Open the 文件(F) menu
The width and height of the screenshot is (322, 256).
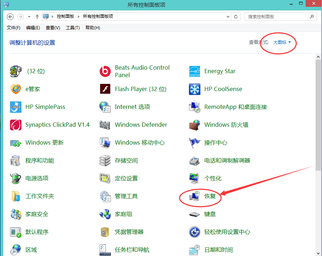(x=14, y=27)
